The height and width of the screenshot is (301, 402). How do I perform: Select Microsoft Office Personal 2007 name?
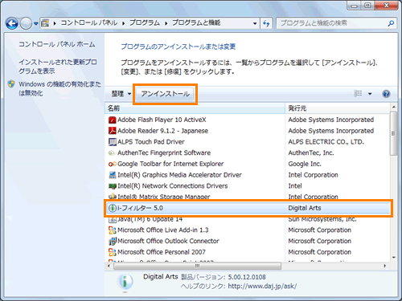[162, 252]
